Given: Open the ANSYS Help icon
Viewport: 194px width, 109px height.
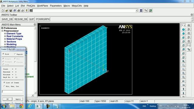Looking at the screenshot, I should [26, 11].
